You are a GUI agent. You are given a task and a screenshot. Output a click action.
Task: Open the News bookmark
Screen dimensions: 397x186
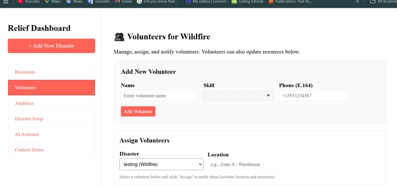74,1
